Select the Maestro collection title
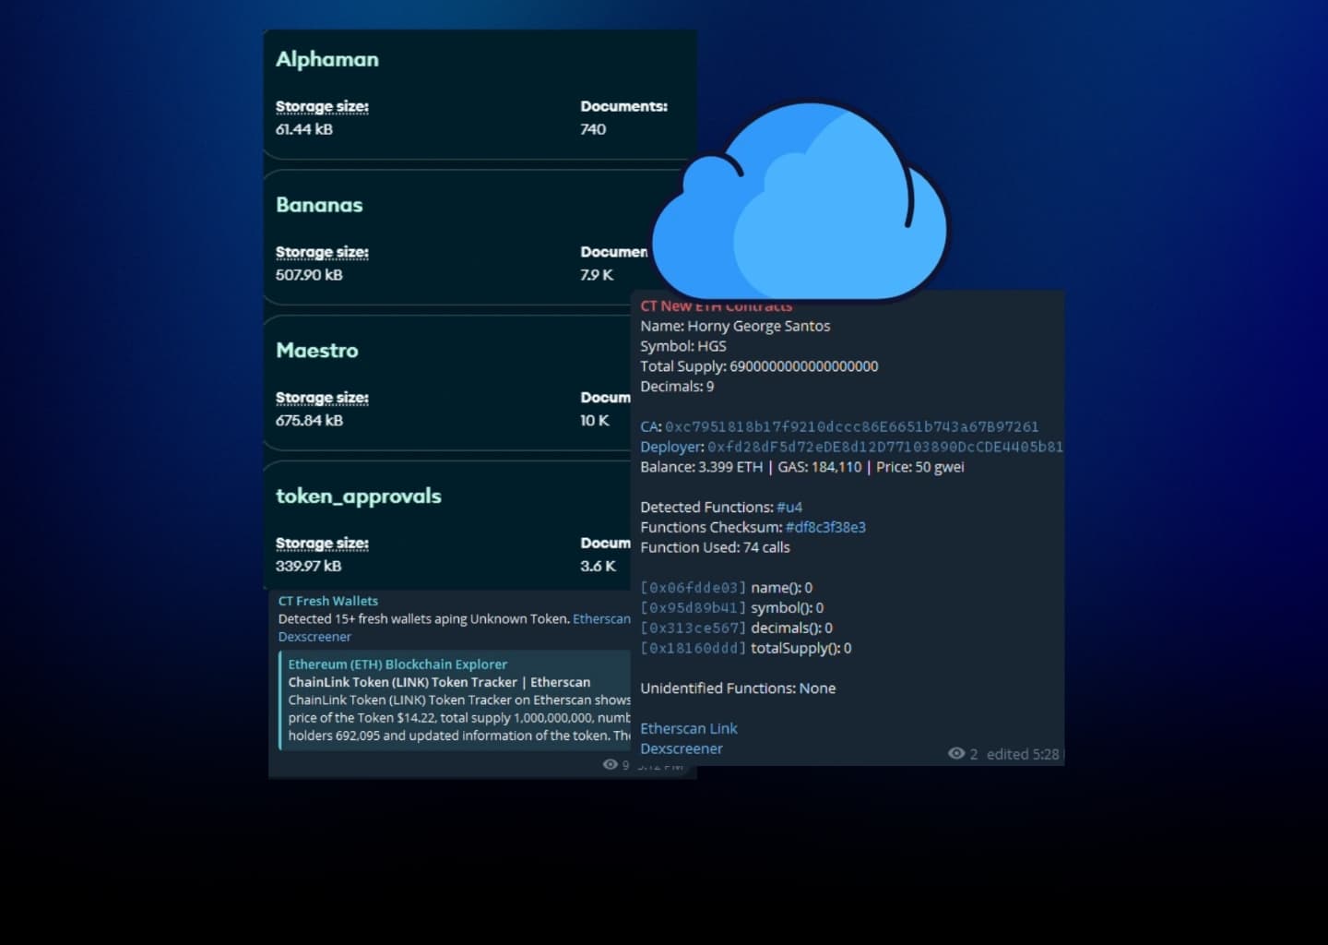Screen dimensions: 1328x945 (x=316, y=351)
